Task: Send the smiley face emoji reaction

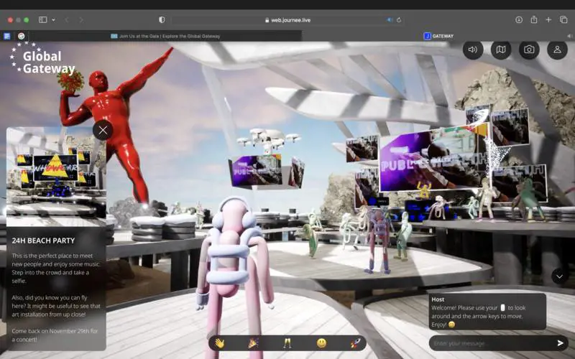Action: (x=321, y=343)
